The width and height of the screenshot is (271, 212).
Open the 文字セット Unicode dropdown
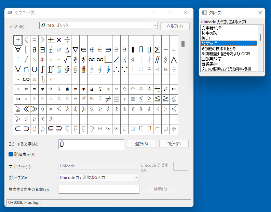click(x=98, y=166)
